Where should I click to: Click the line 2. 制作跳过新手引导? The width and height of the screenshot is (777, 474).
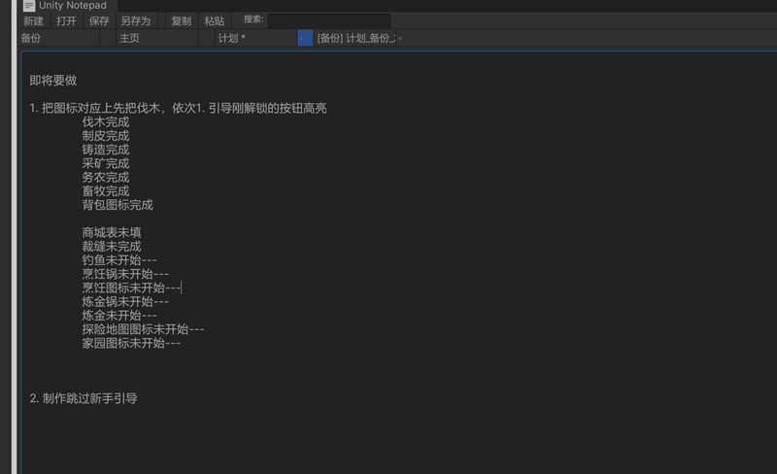(84, 398)
